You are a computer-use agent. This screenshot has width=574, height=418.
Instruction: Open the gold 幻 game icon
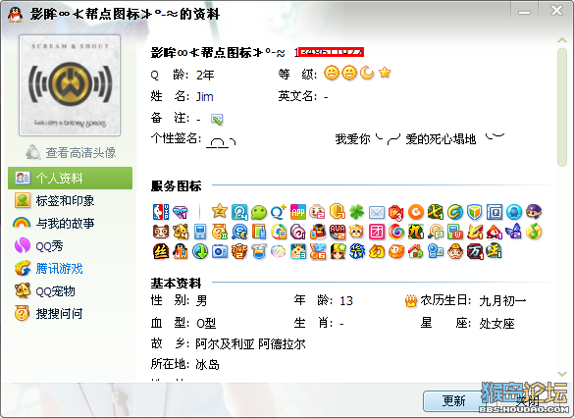tap(377, 251)
